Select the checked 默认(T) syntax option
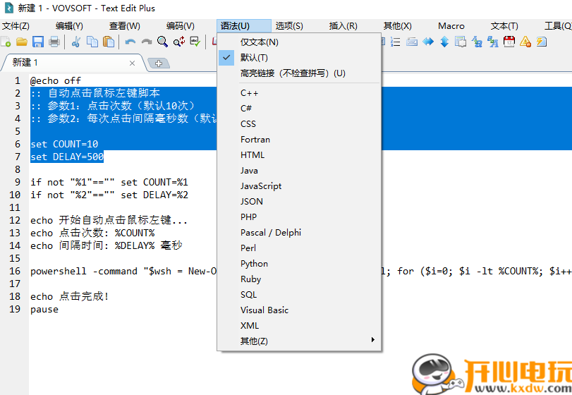The height and width of the screenshot is (395, 572). tap(299, 58)
